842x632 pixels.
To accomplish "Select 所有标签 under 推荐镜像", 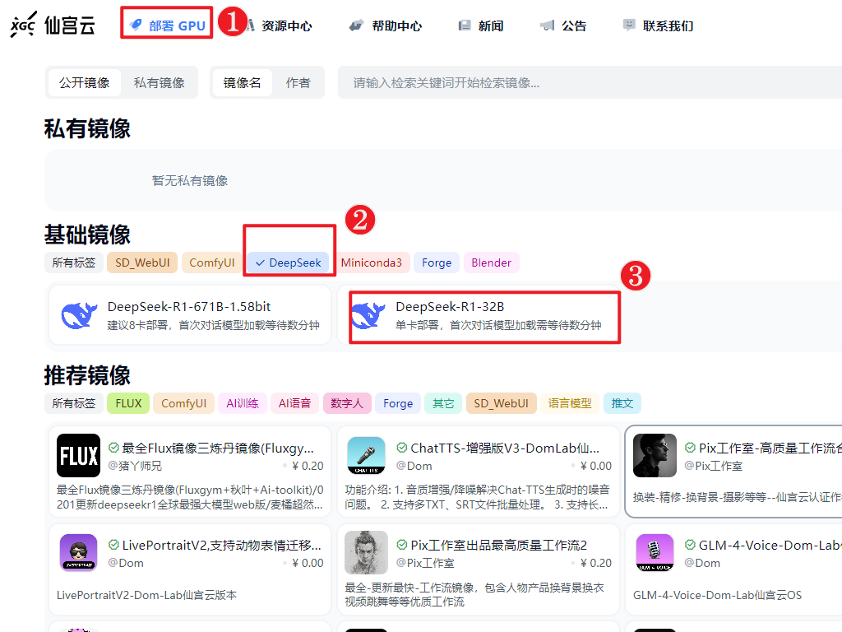I will click(x=73, y=403).
